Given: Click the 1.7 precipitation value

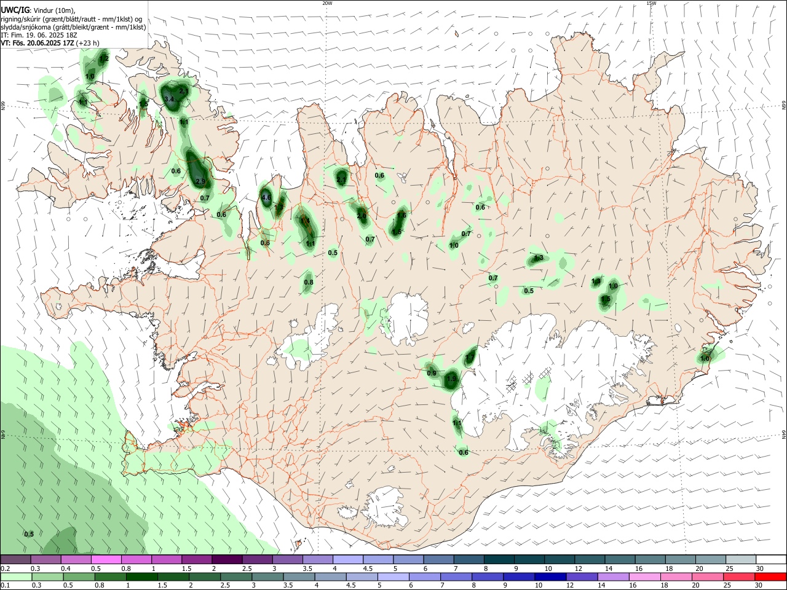Looking at the screenshot, I should coord(470,357).
